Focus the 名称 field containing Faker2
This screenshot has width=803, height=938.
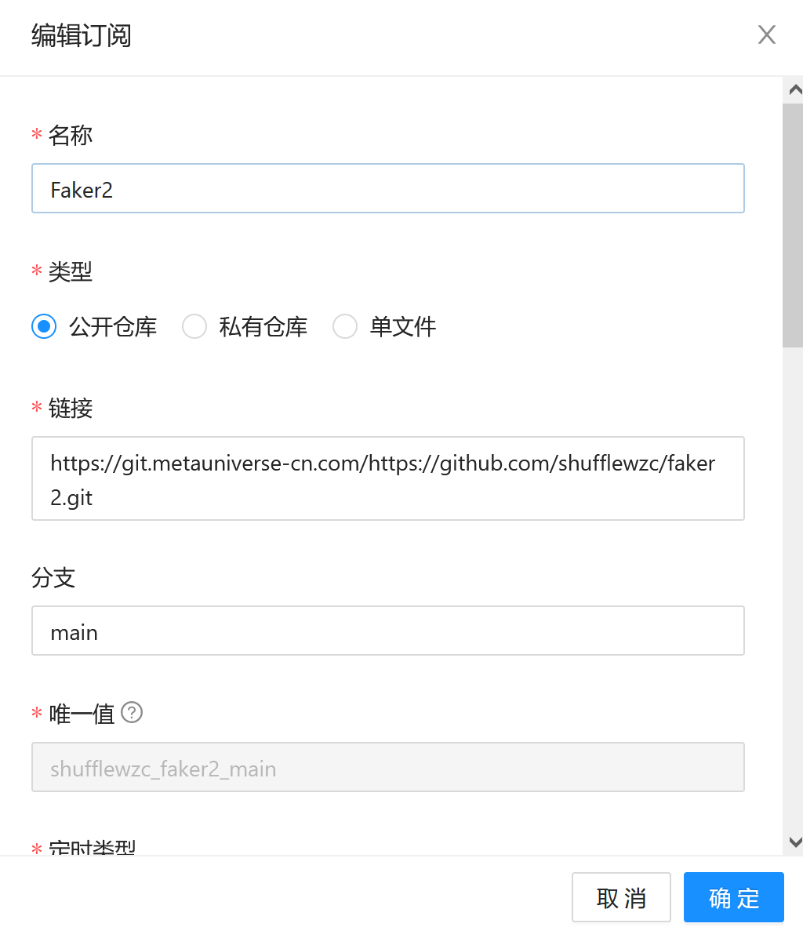pyautogui.click(x=387, y=189)
